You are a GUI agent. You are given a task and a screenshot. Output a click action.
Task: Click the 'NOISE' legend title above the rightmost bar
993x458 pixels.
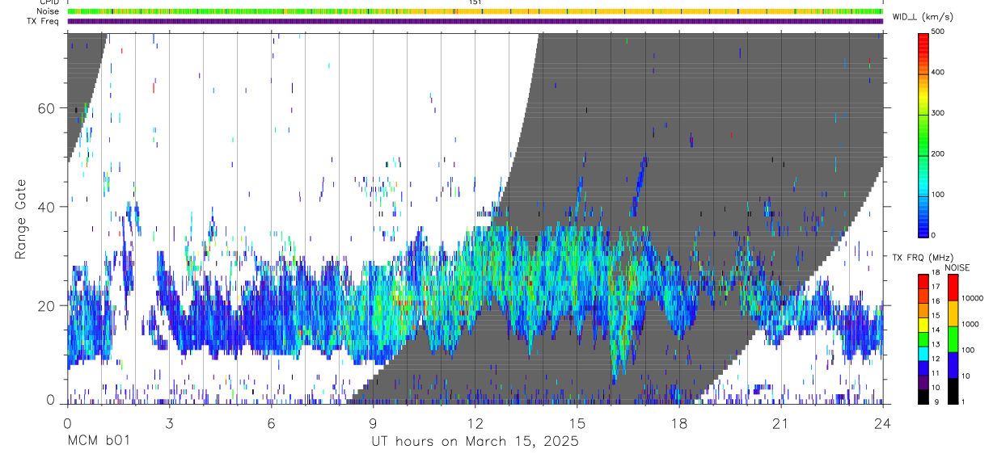coord(958,267)
